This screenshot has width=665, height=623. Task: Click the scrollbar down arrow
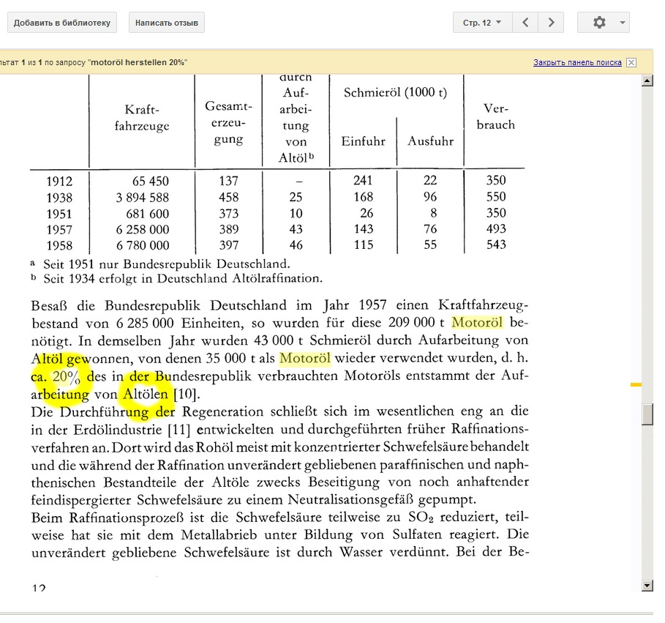click(x=647, y=586)
